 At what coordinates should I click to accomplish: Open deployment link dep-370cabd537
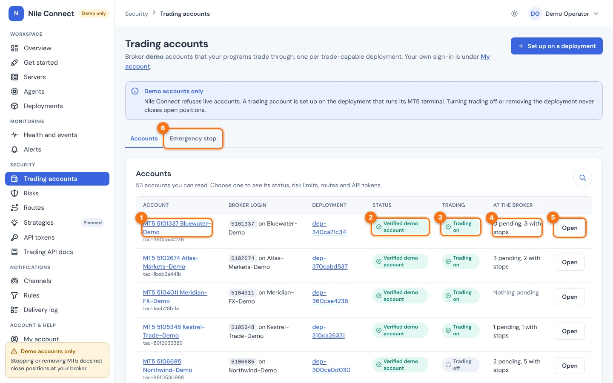(x=330, y=262)
